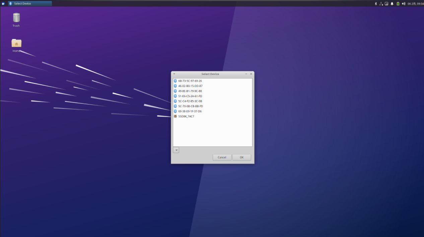Open the window menu arrow in the title bar
The image size is (424, 237).
tap(174, 74)
